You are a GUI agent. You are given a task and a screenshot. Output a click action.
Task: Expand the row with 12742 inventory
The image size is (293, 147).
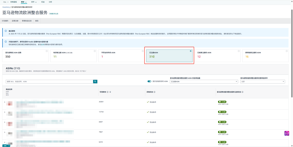tap(5, 112)
